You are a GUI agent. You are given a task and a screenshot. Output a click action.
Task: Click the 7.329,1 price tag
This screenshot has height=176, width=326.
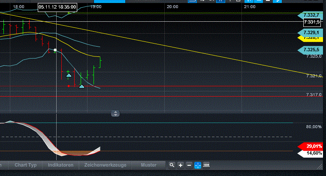310,32
